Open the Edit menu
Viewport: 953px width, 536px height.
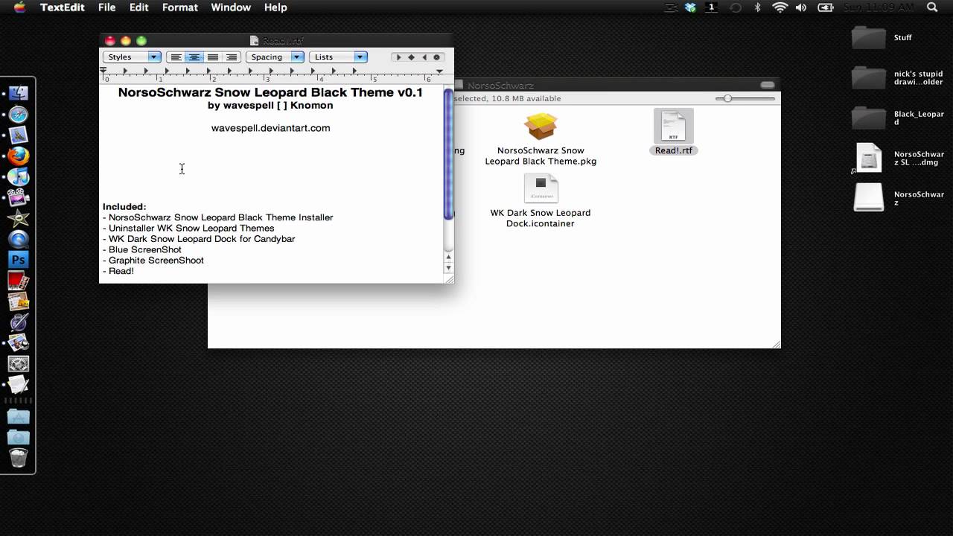138,7
